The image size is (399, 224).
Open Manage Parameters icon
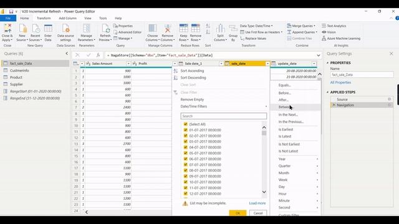pos(87,32)
